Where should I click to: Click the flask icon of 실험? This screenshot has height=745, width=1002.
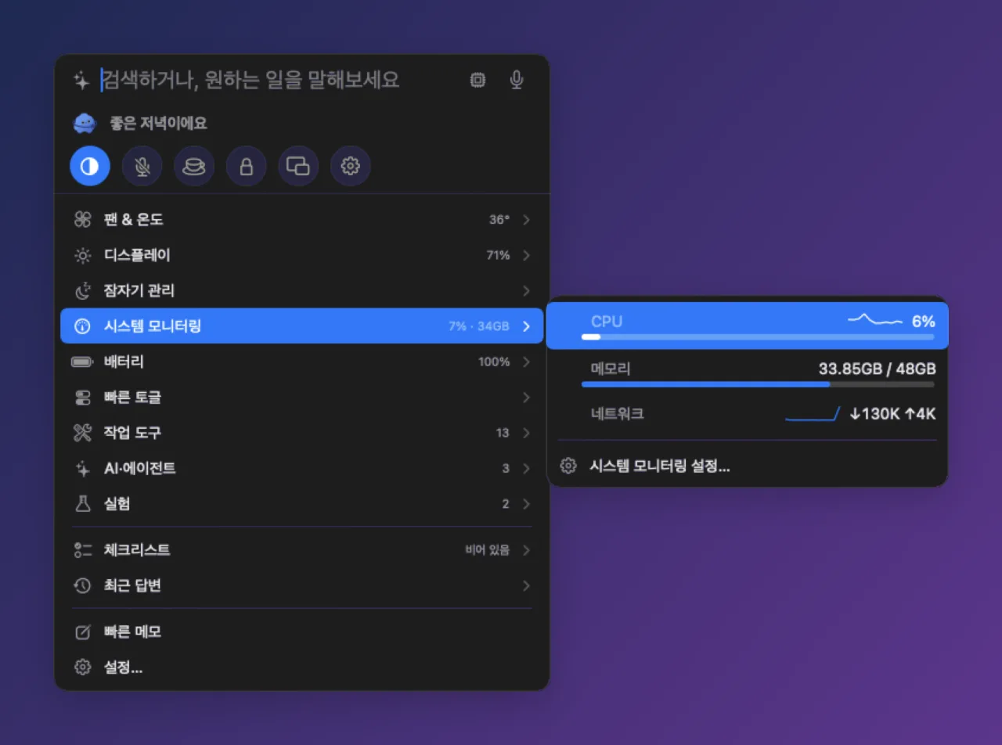point(83,504)
